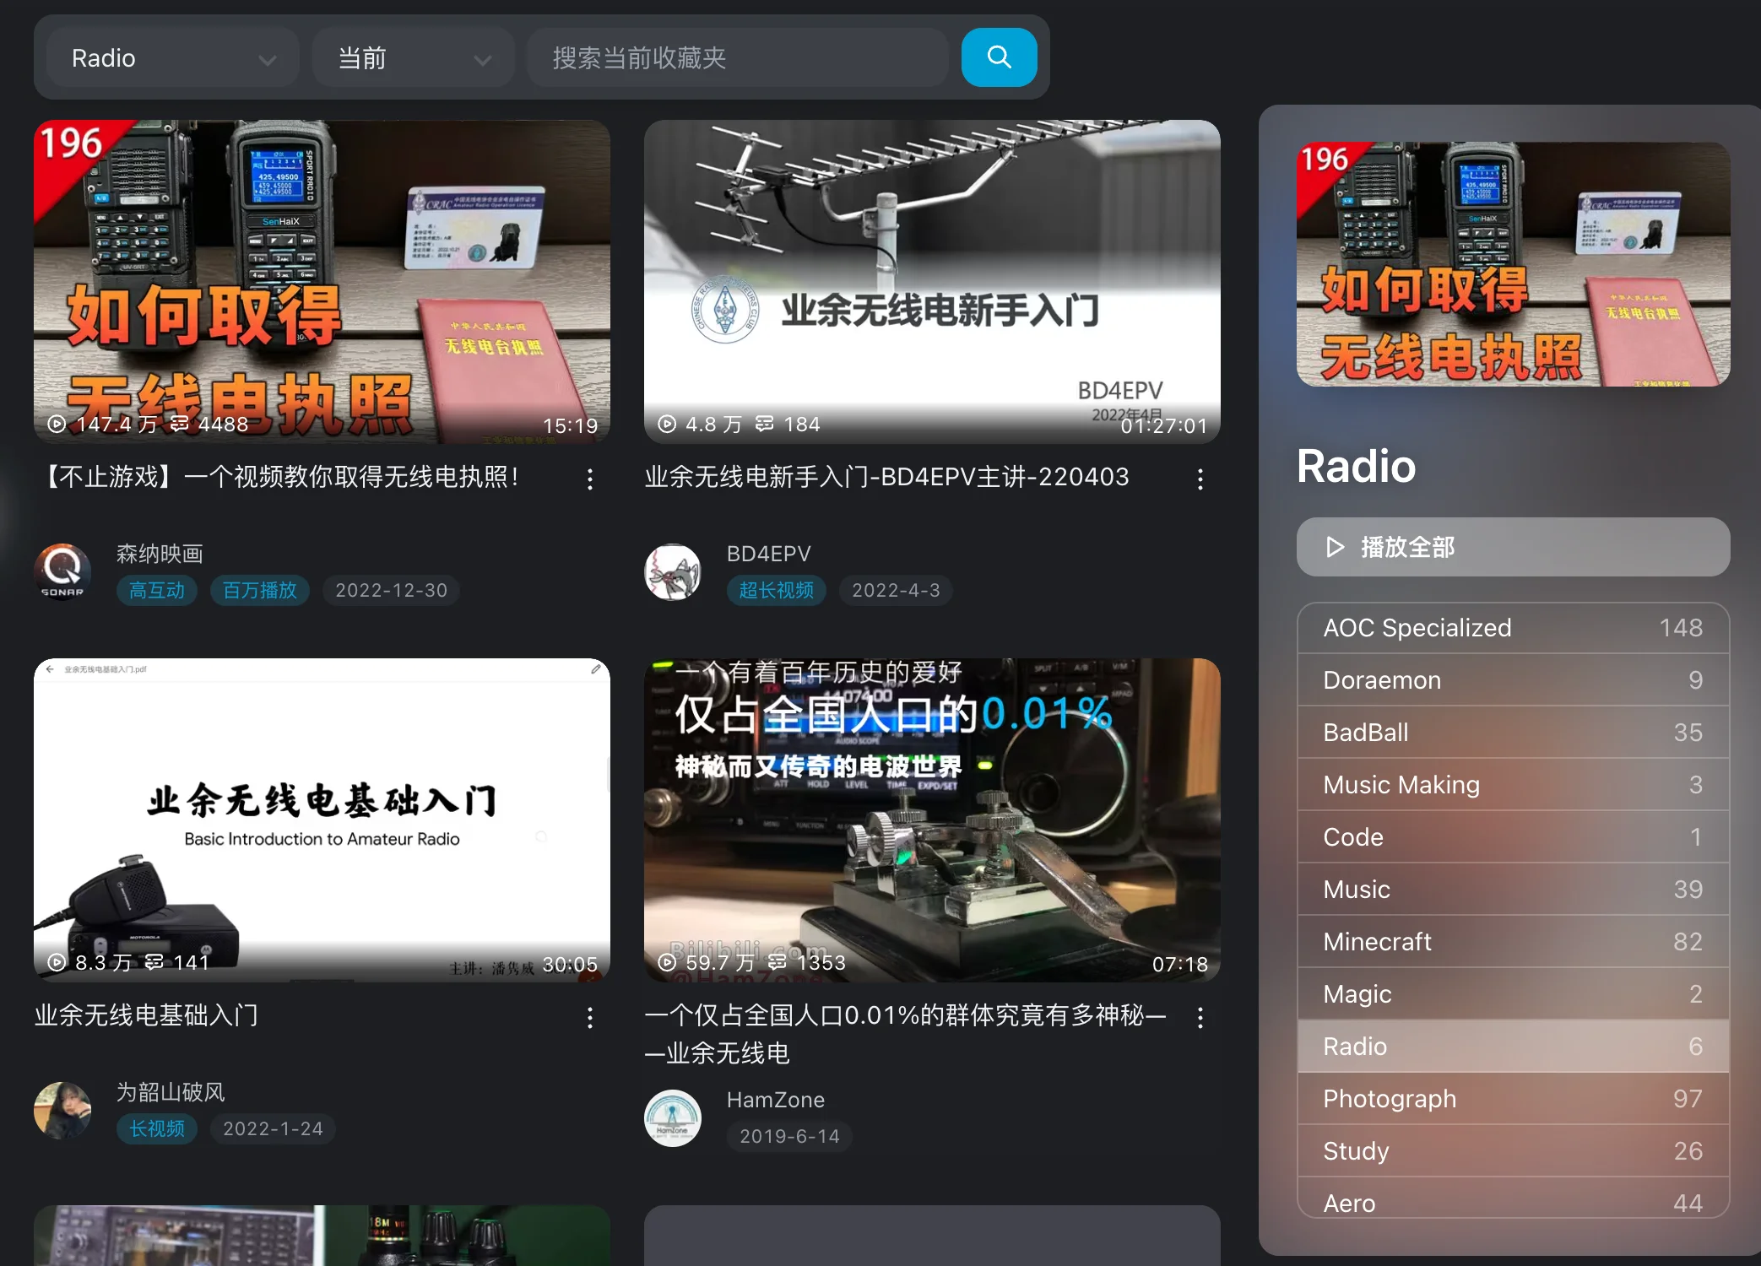
Task: Select Code folder
Action: click(1513, 837)
